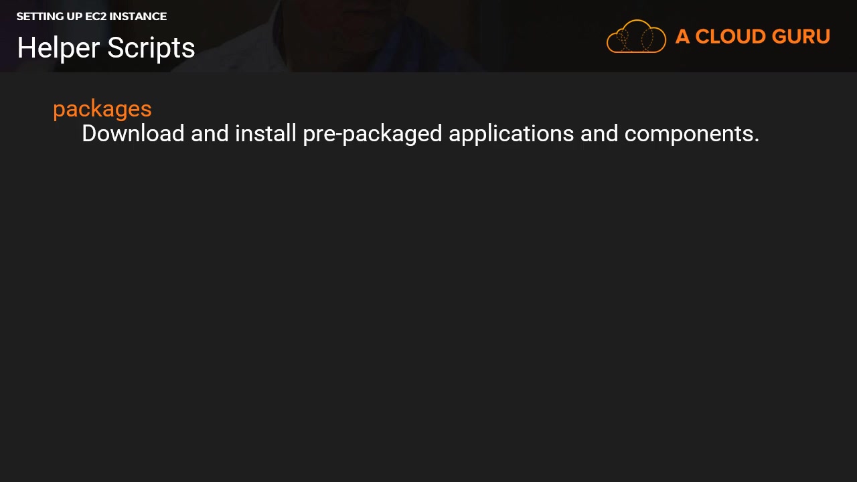Click the letter "A" before CLOUD GURU
This screenshot has height=482, width=857.
pos(682,37)
